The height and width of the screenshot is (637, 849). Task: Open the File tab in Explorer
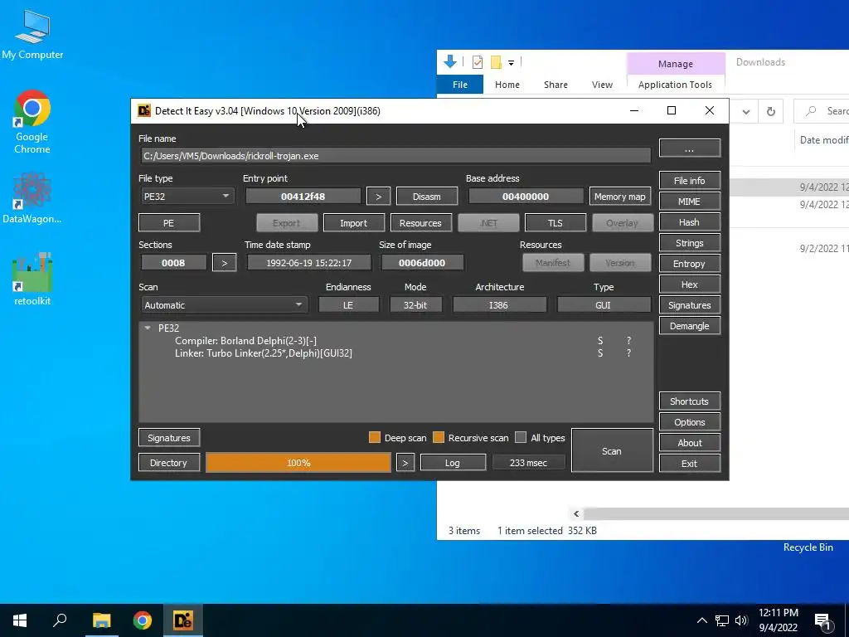tap(459, 85)
